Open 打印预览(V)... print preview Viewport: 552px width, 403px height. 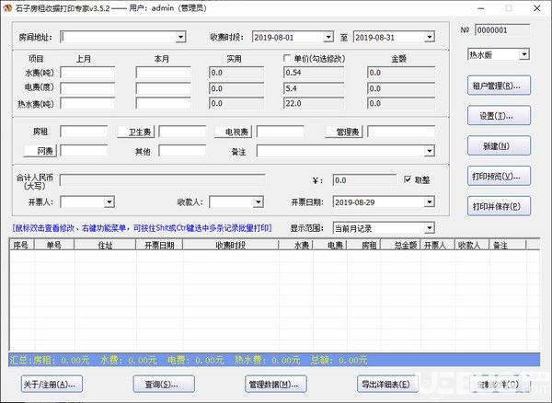499,176
